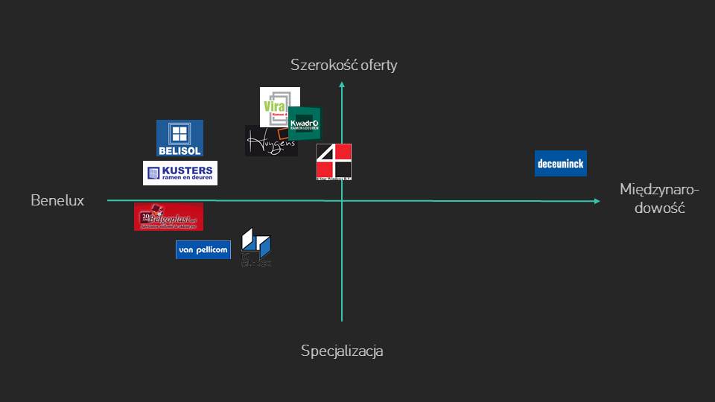Select the blue and white cube logo
The width and height of the screenshot is (715, 402).
click(256, 247)
